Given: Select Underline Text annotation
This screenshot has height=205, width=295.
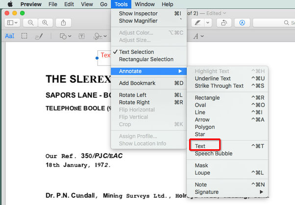Looking at the screenshot, I should pyautogui.click(x=227, y=79).
